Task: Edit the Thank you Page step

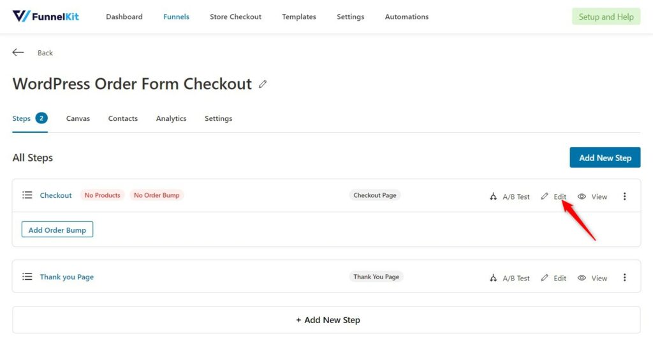Action: (554, 278)
